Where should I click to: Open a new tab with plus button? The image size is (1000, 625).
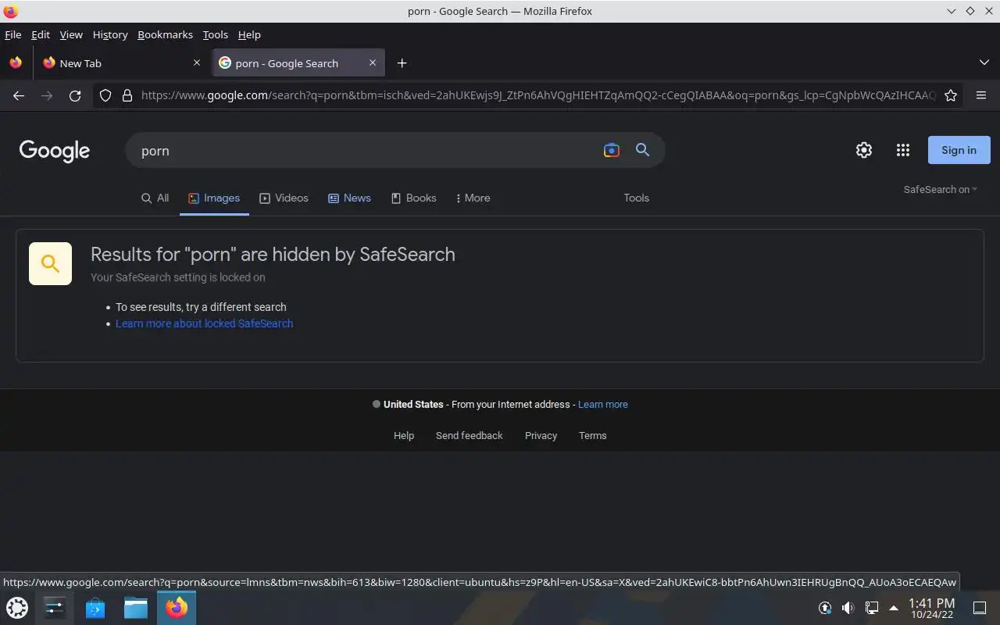402,63
